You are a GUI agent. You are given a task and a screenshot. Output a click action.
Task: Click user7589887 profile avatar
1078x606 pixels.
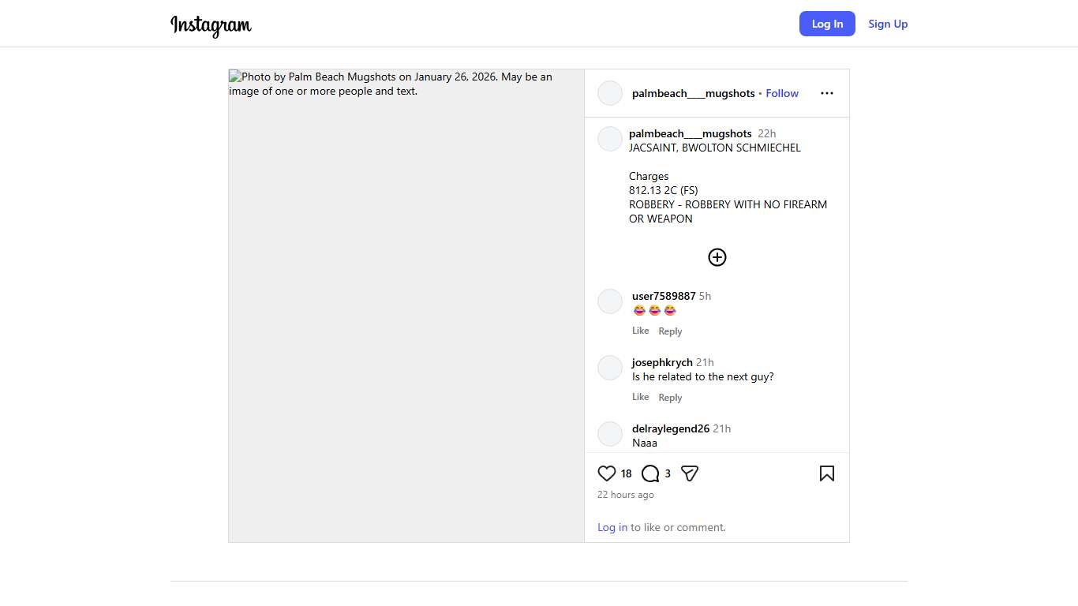tap(610, 301)
